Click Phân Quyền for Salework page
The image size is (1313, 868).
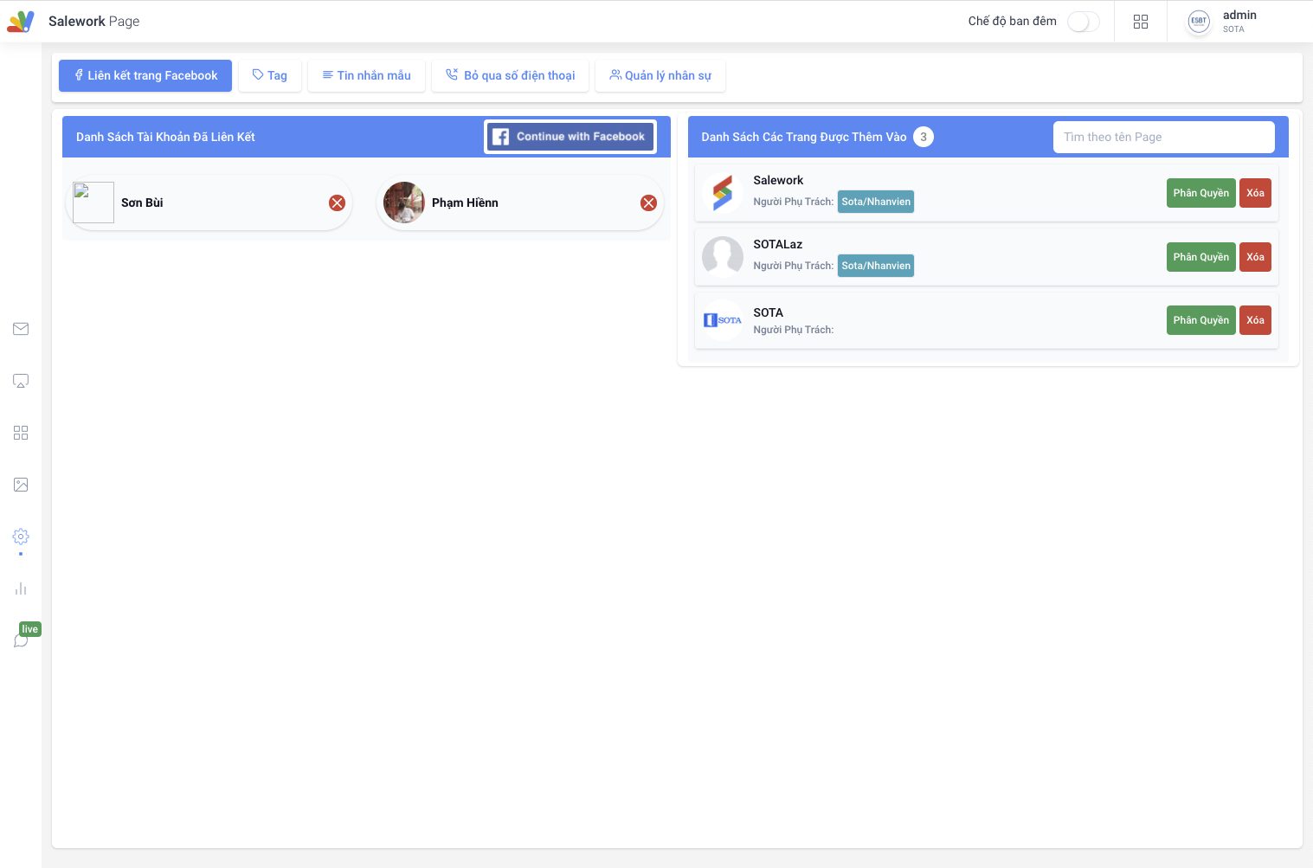click(x=1200, y=193)
